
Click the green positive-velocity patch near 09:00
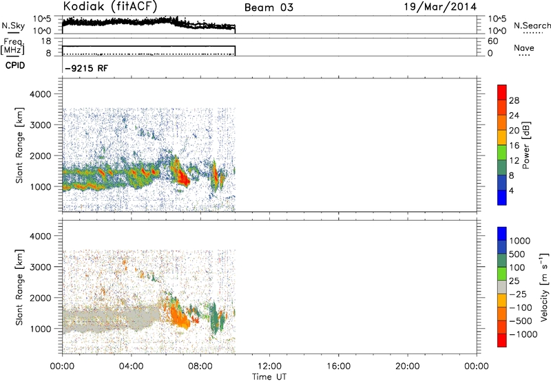click(x=214, y=318)
